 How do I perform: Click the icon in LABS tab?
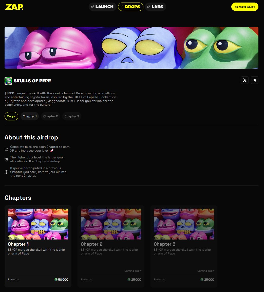(x=149, y=7)
